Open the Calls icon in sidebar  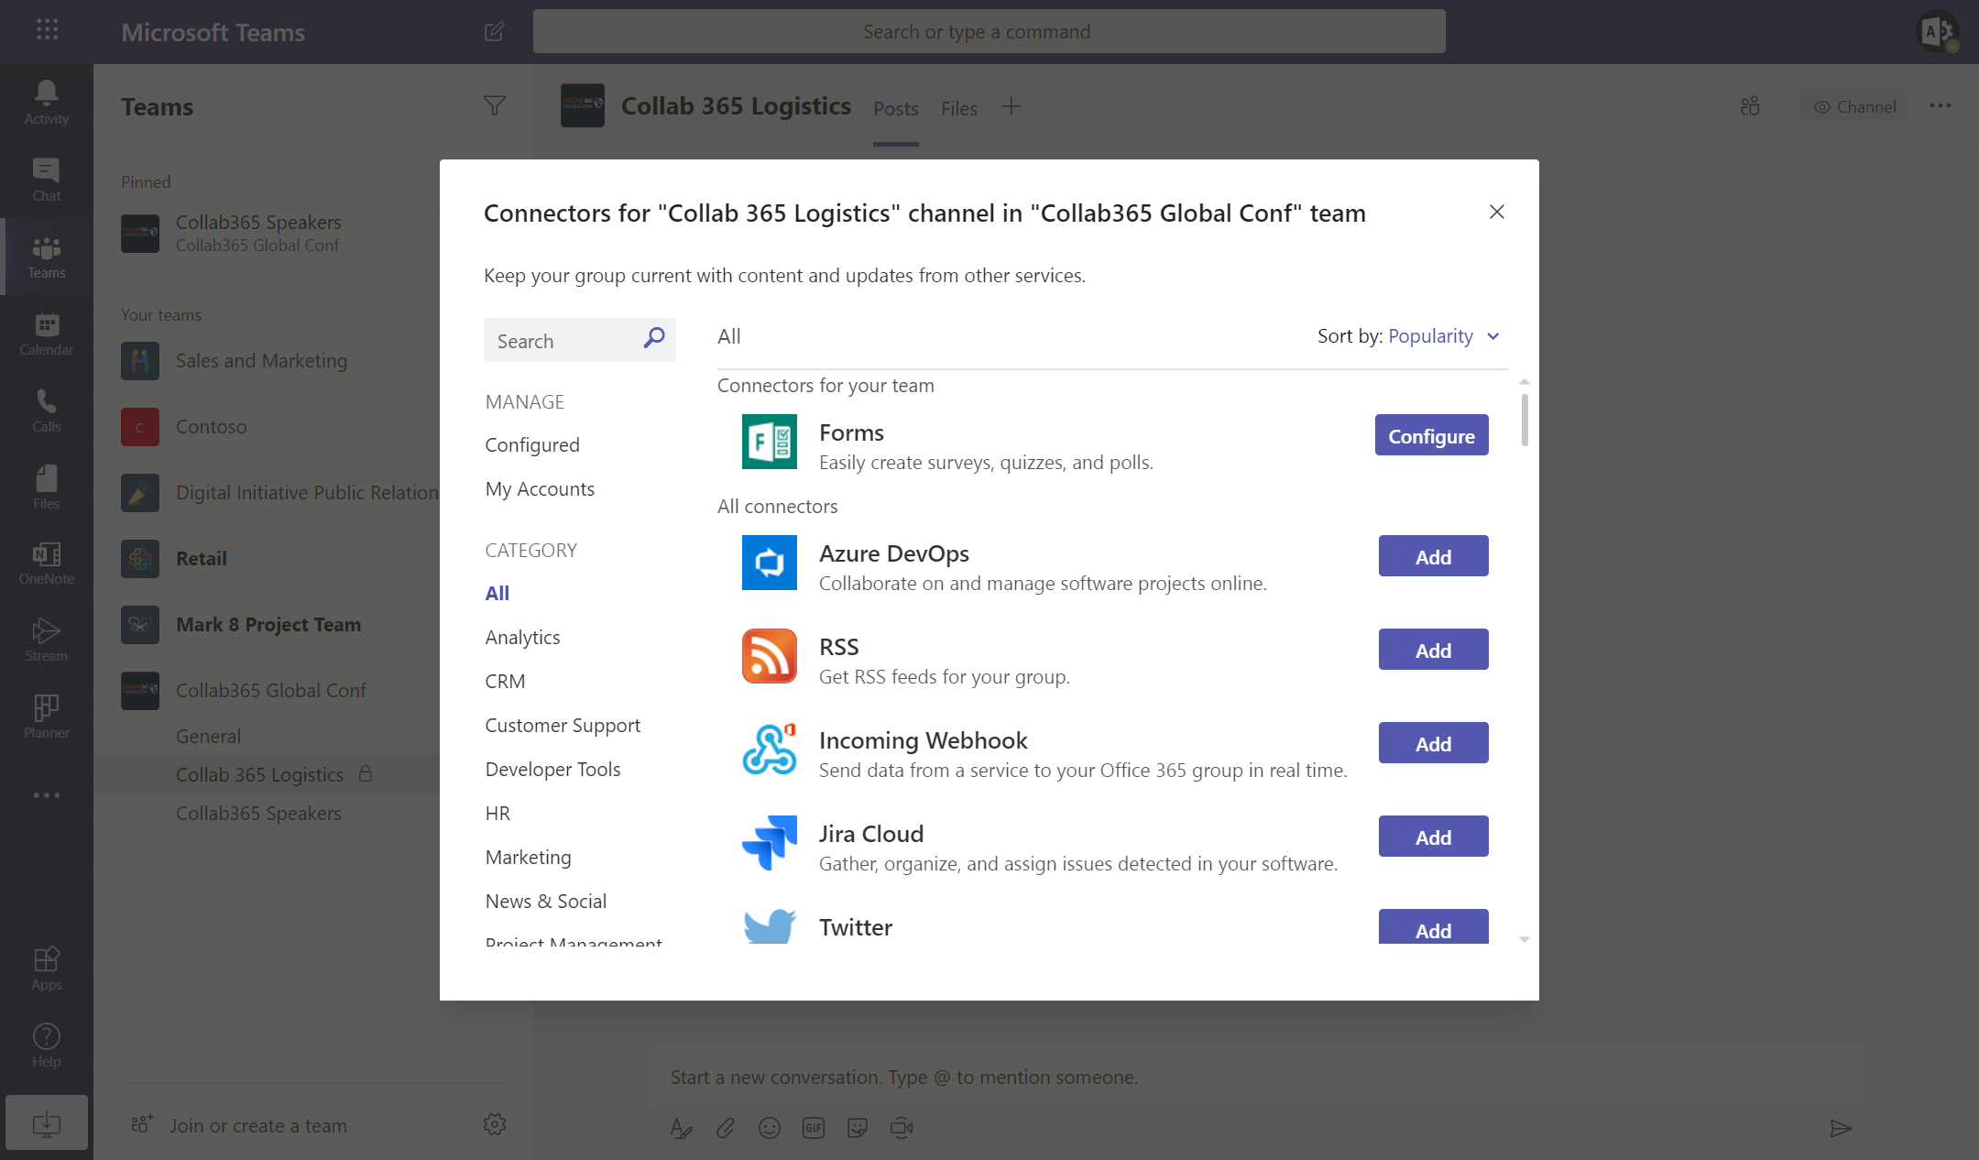(x=46, y=410)
